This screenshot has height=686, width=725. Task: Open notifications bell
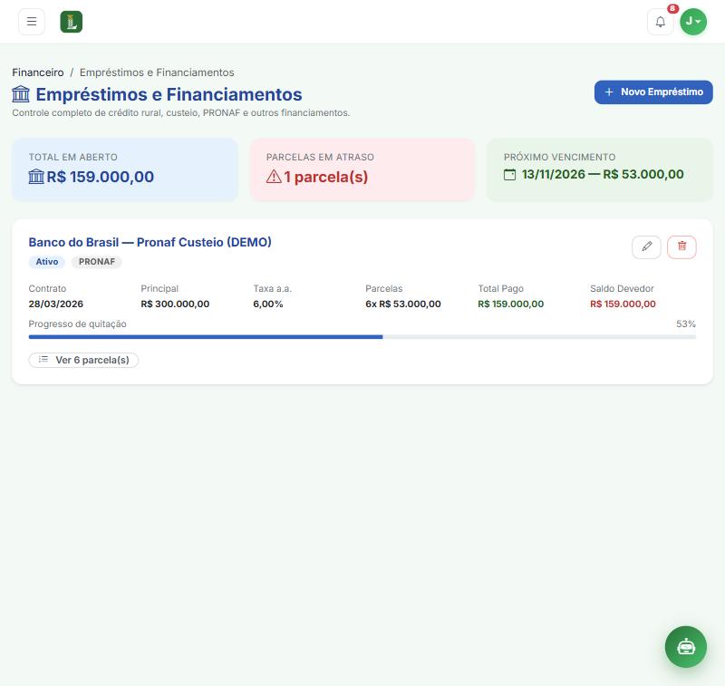661,22
